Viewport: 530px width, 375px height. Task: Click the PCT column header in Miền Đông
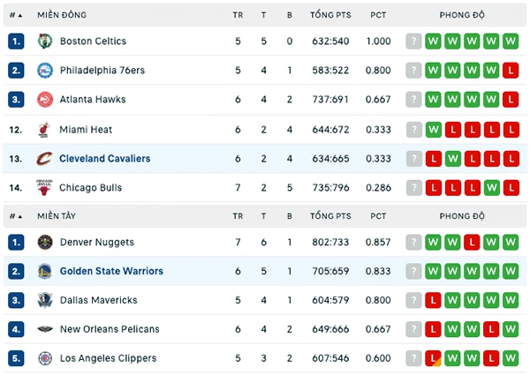(378, 15)
